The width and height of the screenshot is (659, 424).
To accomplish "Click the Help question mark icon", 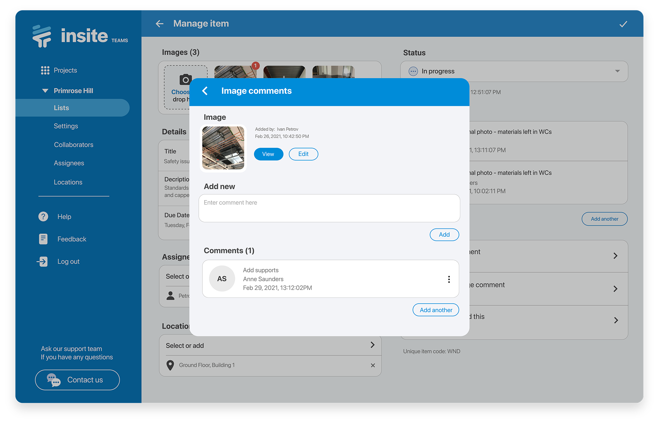I will (x=43, y=217).
